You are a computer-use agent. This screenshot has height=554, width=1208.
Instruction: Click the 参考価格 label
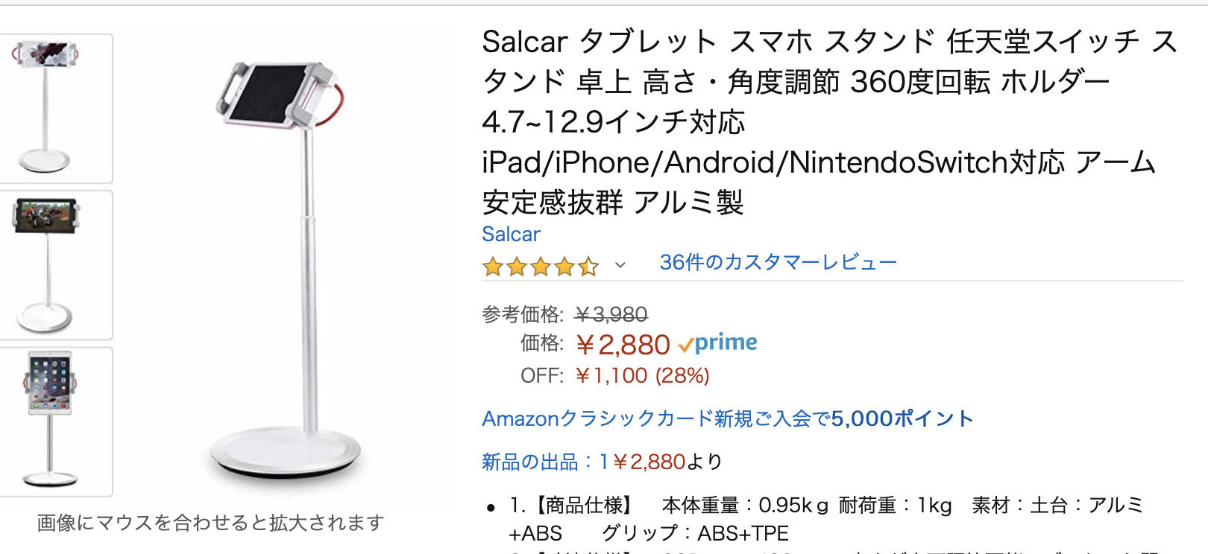coord(522,314)
